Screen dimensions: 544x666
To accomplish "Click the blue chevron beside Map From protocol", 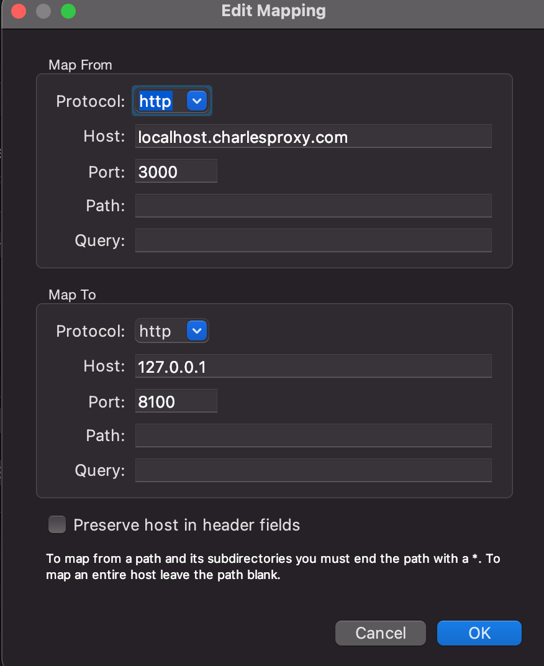I will coord(197,101).
